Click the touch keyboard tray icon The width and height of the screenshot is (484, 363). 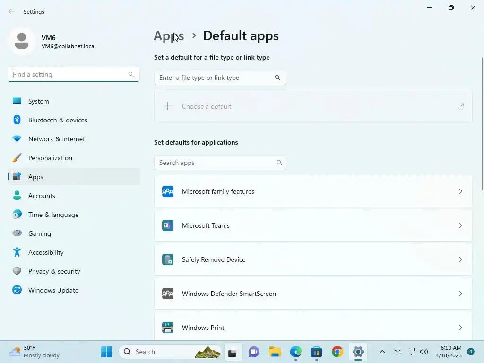pyautogui.click(x=397, y=352)
